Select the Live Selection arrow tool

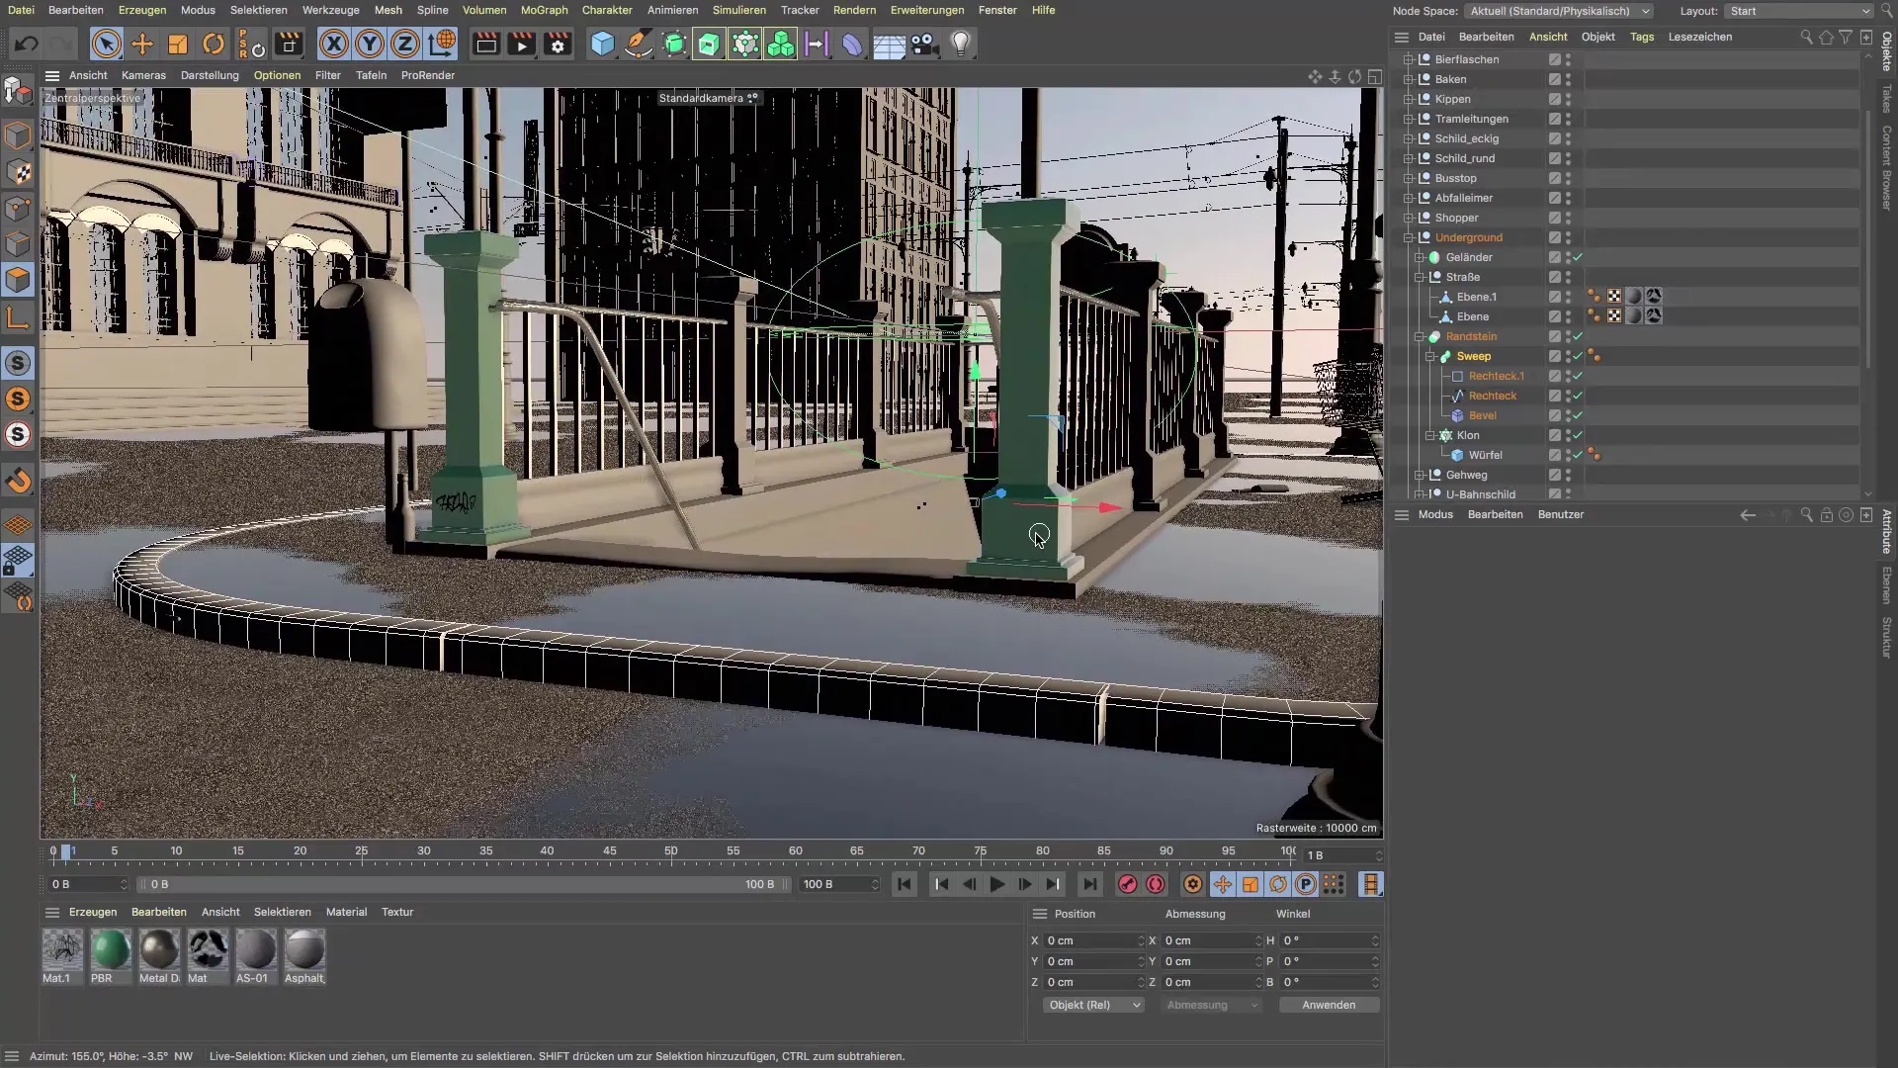[x=107, y=44]
